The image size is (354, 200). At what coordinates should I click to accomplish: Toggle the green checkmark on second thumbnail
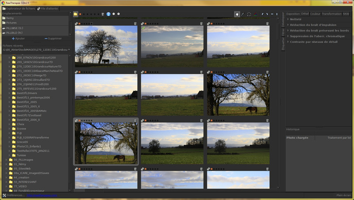tap(143, 28)
